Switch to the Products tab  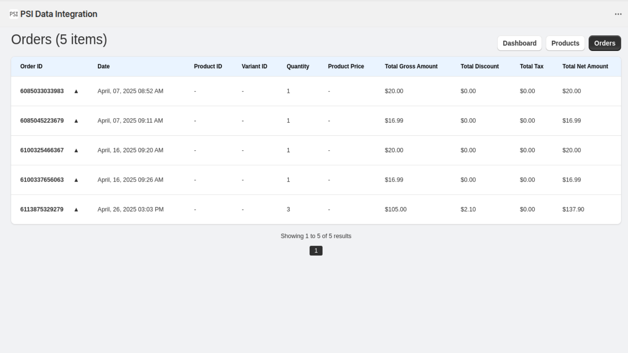point(565,43)
